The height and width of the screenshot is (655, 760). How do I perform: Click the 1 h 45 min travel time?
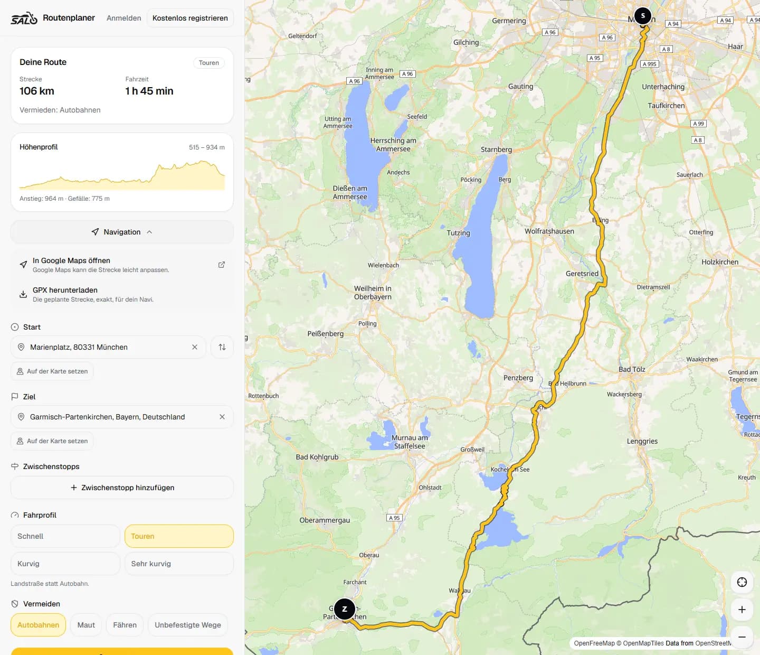[x=149, y=91]
